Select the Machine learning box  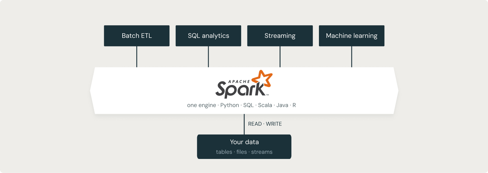tap(352, 36)
